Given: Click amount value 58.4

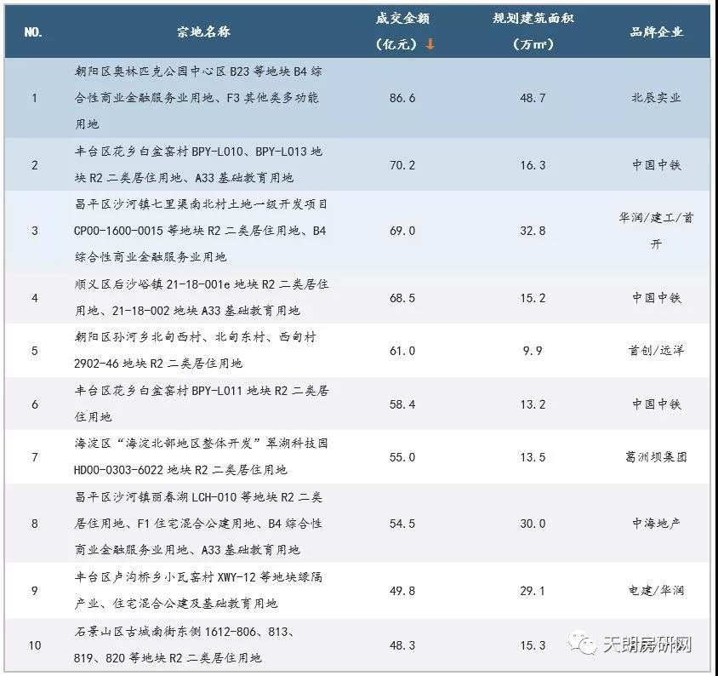Looking at the screenshot, I should [x=402, y=404].
